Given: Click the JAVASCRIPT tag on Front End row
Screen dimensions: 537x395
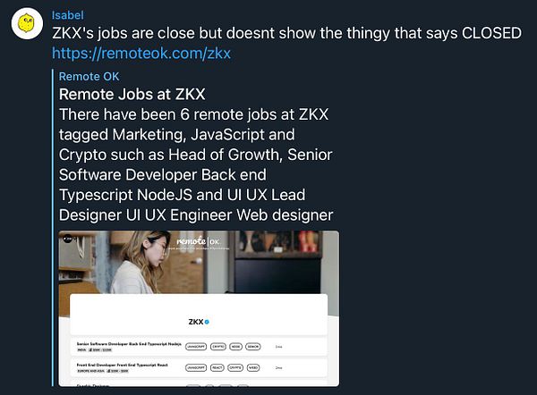Looking at the screenshot, I should (196, 368).
